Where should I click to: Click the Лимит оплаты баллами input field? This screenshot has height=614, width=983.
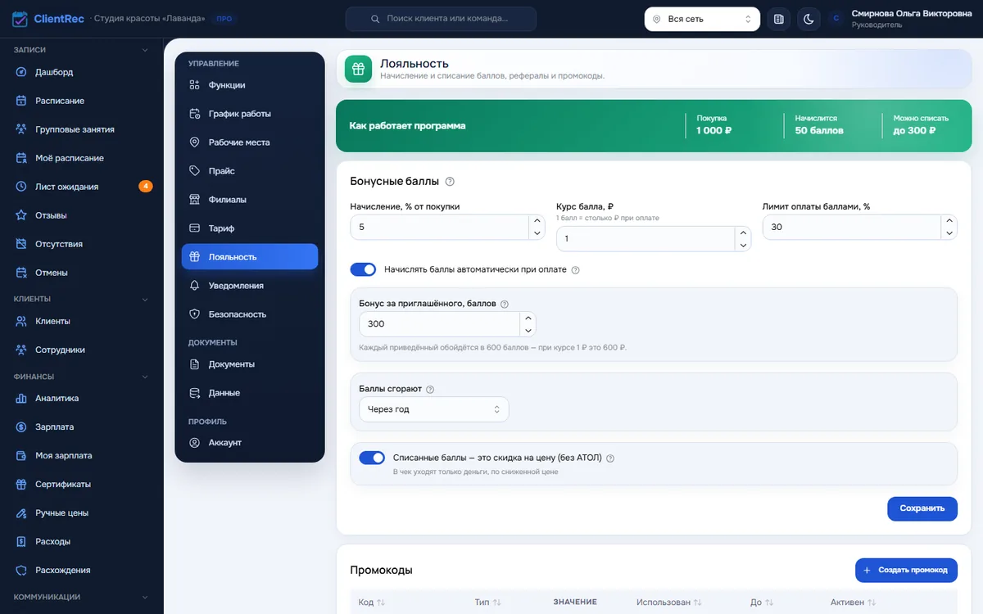[x=852, y=227]
